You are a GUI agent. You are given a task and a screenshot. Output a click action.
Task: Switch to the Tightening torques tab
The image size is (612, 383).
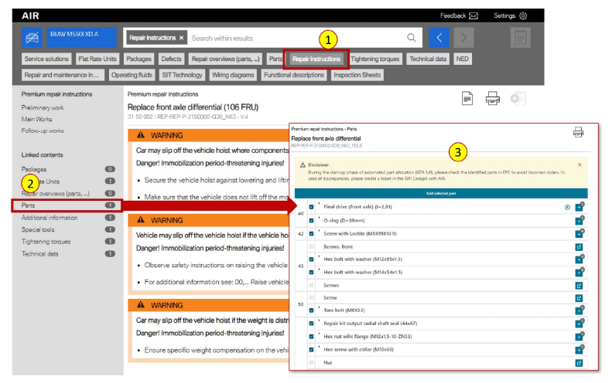coord(375,59)
